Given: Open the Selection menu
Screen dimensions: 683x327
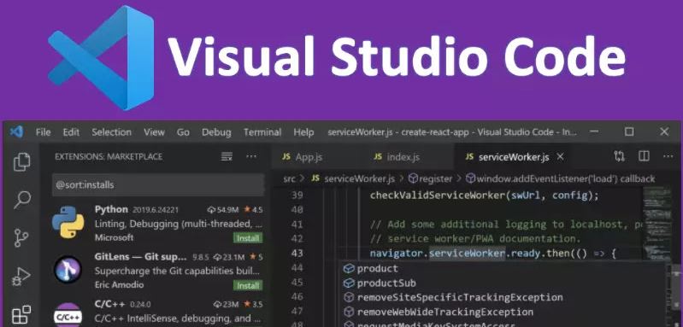Looking at the screenshot, I should coord(111,131).
